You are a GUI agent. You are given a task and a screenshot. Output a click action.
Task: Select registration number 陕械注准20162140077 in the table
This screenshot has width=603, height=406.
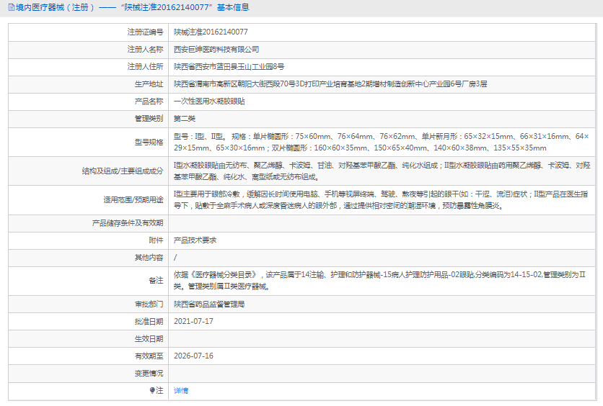[211, 32]
